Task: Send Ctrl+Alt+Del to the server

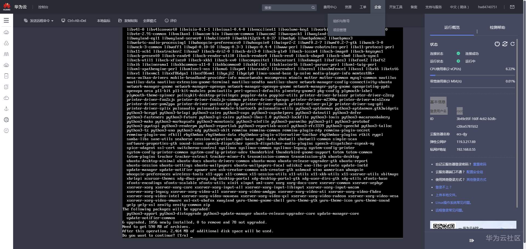Action: 74,21
